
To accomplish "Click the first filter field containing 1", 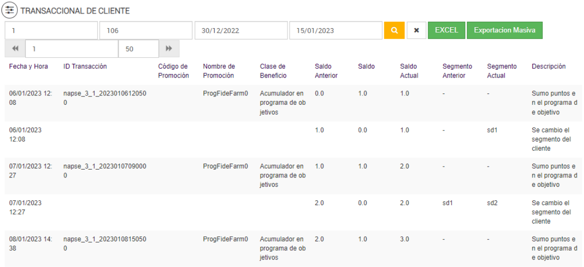I will pos(51,30).
